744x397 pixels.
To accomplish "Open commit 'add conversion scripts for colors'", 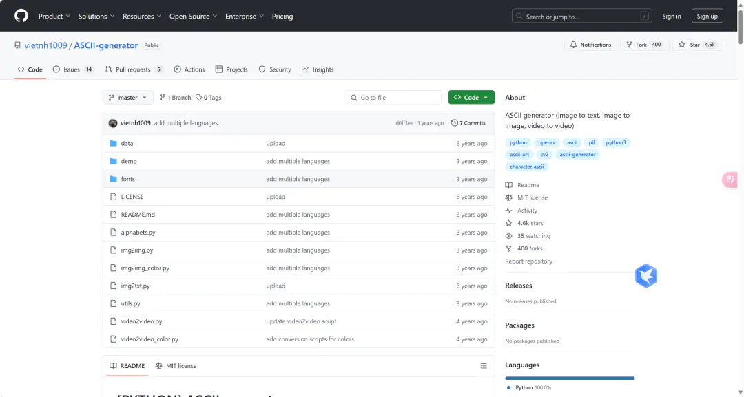I will coord(310,339).
